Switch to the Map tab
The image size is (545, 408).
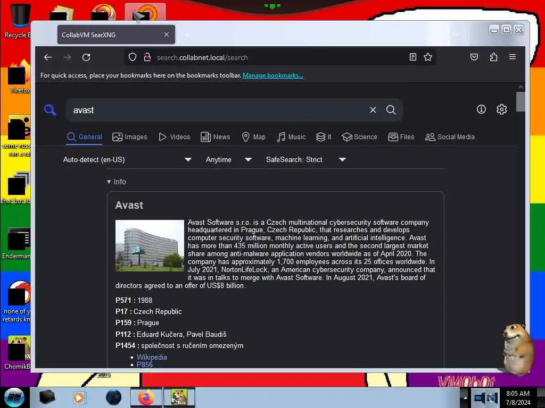[x=253, y=137]
